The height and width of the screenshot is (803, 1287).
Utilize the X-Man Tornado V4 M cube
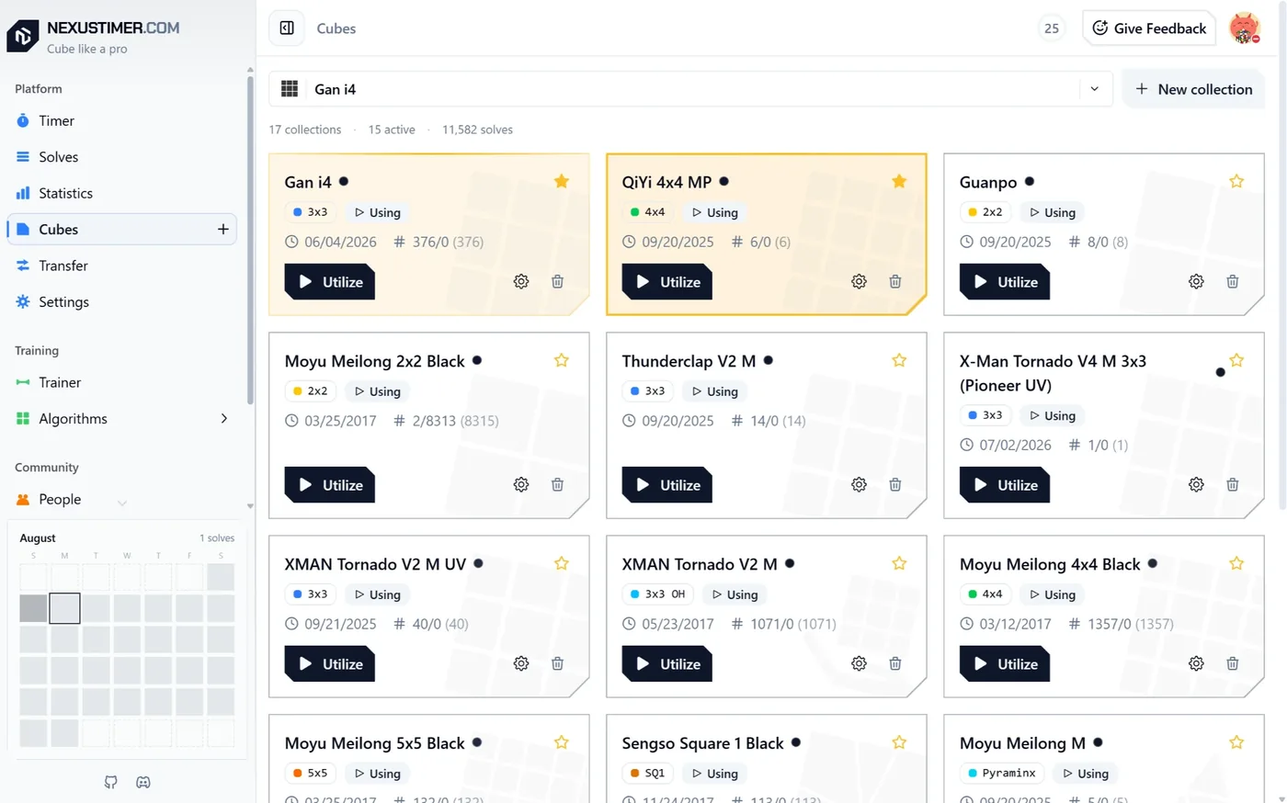pyautogui.click(x=1005, y=485)
